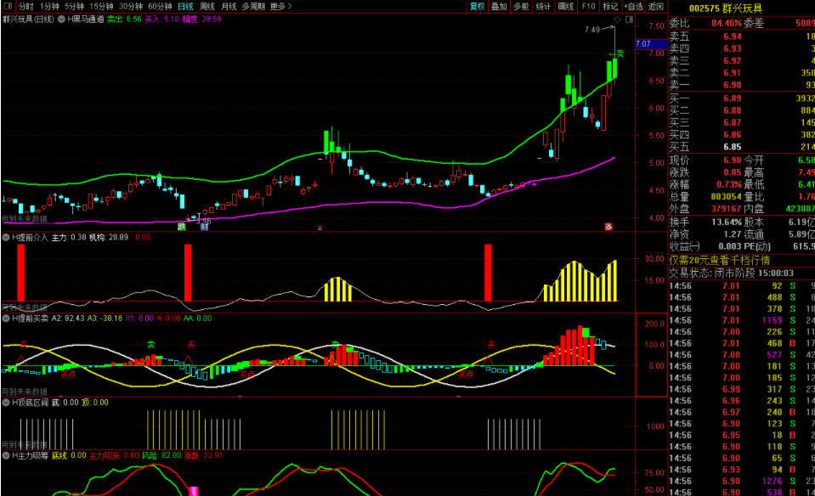Switch to the 周线 weekly chart tab
Screen dimensions: 815x496
(207, 6)
